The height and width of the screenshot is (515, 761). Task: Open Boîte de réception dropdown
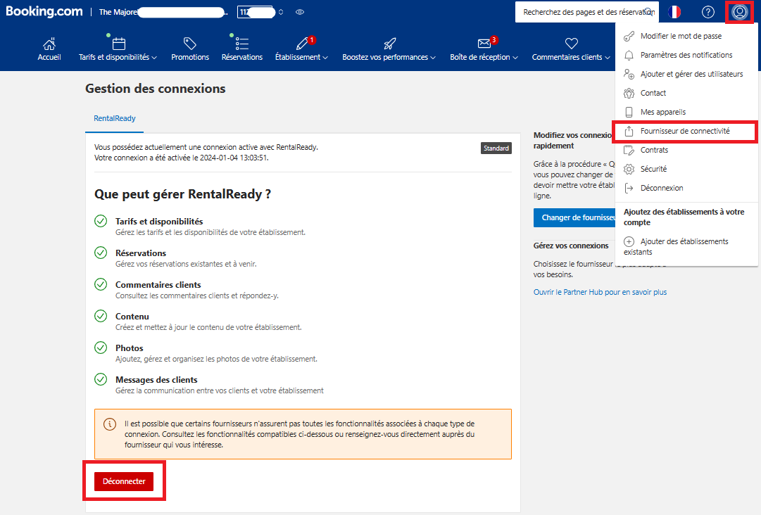484,57
